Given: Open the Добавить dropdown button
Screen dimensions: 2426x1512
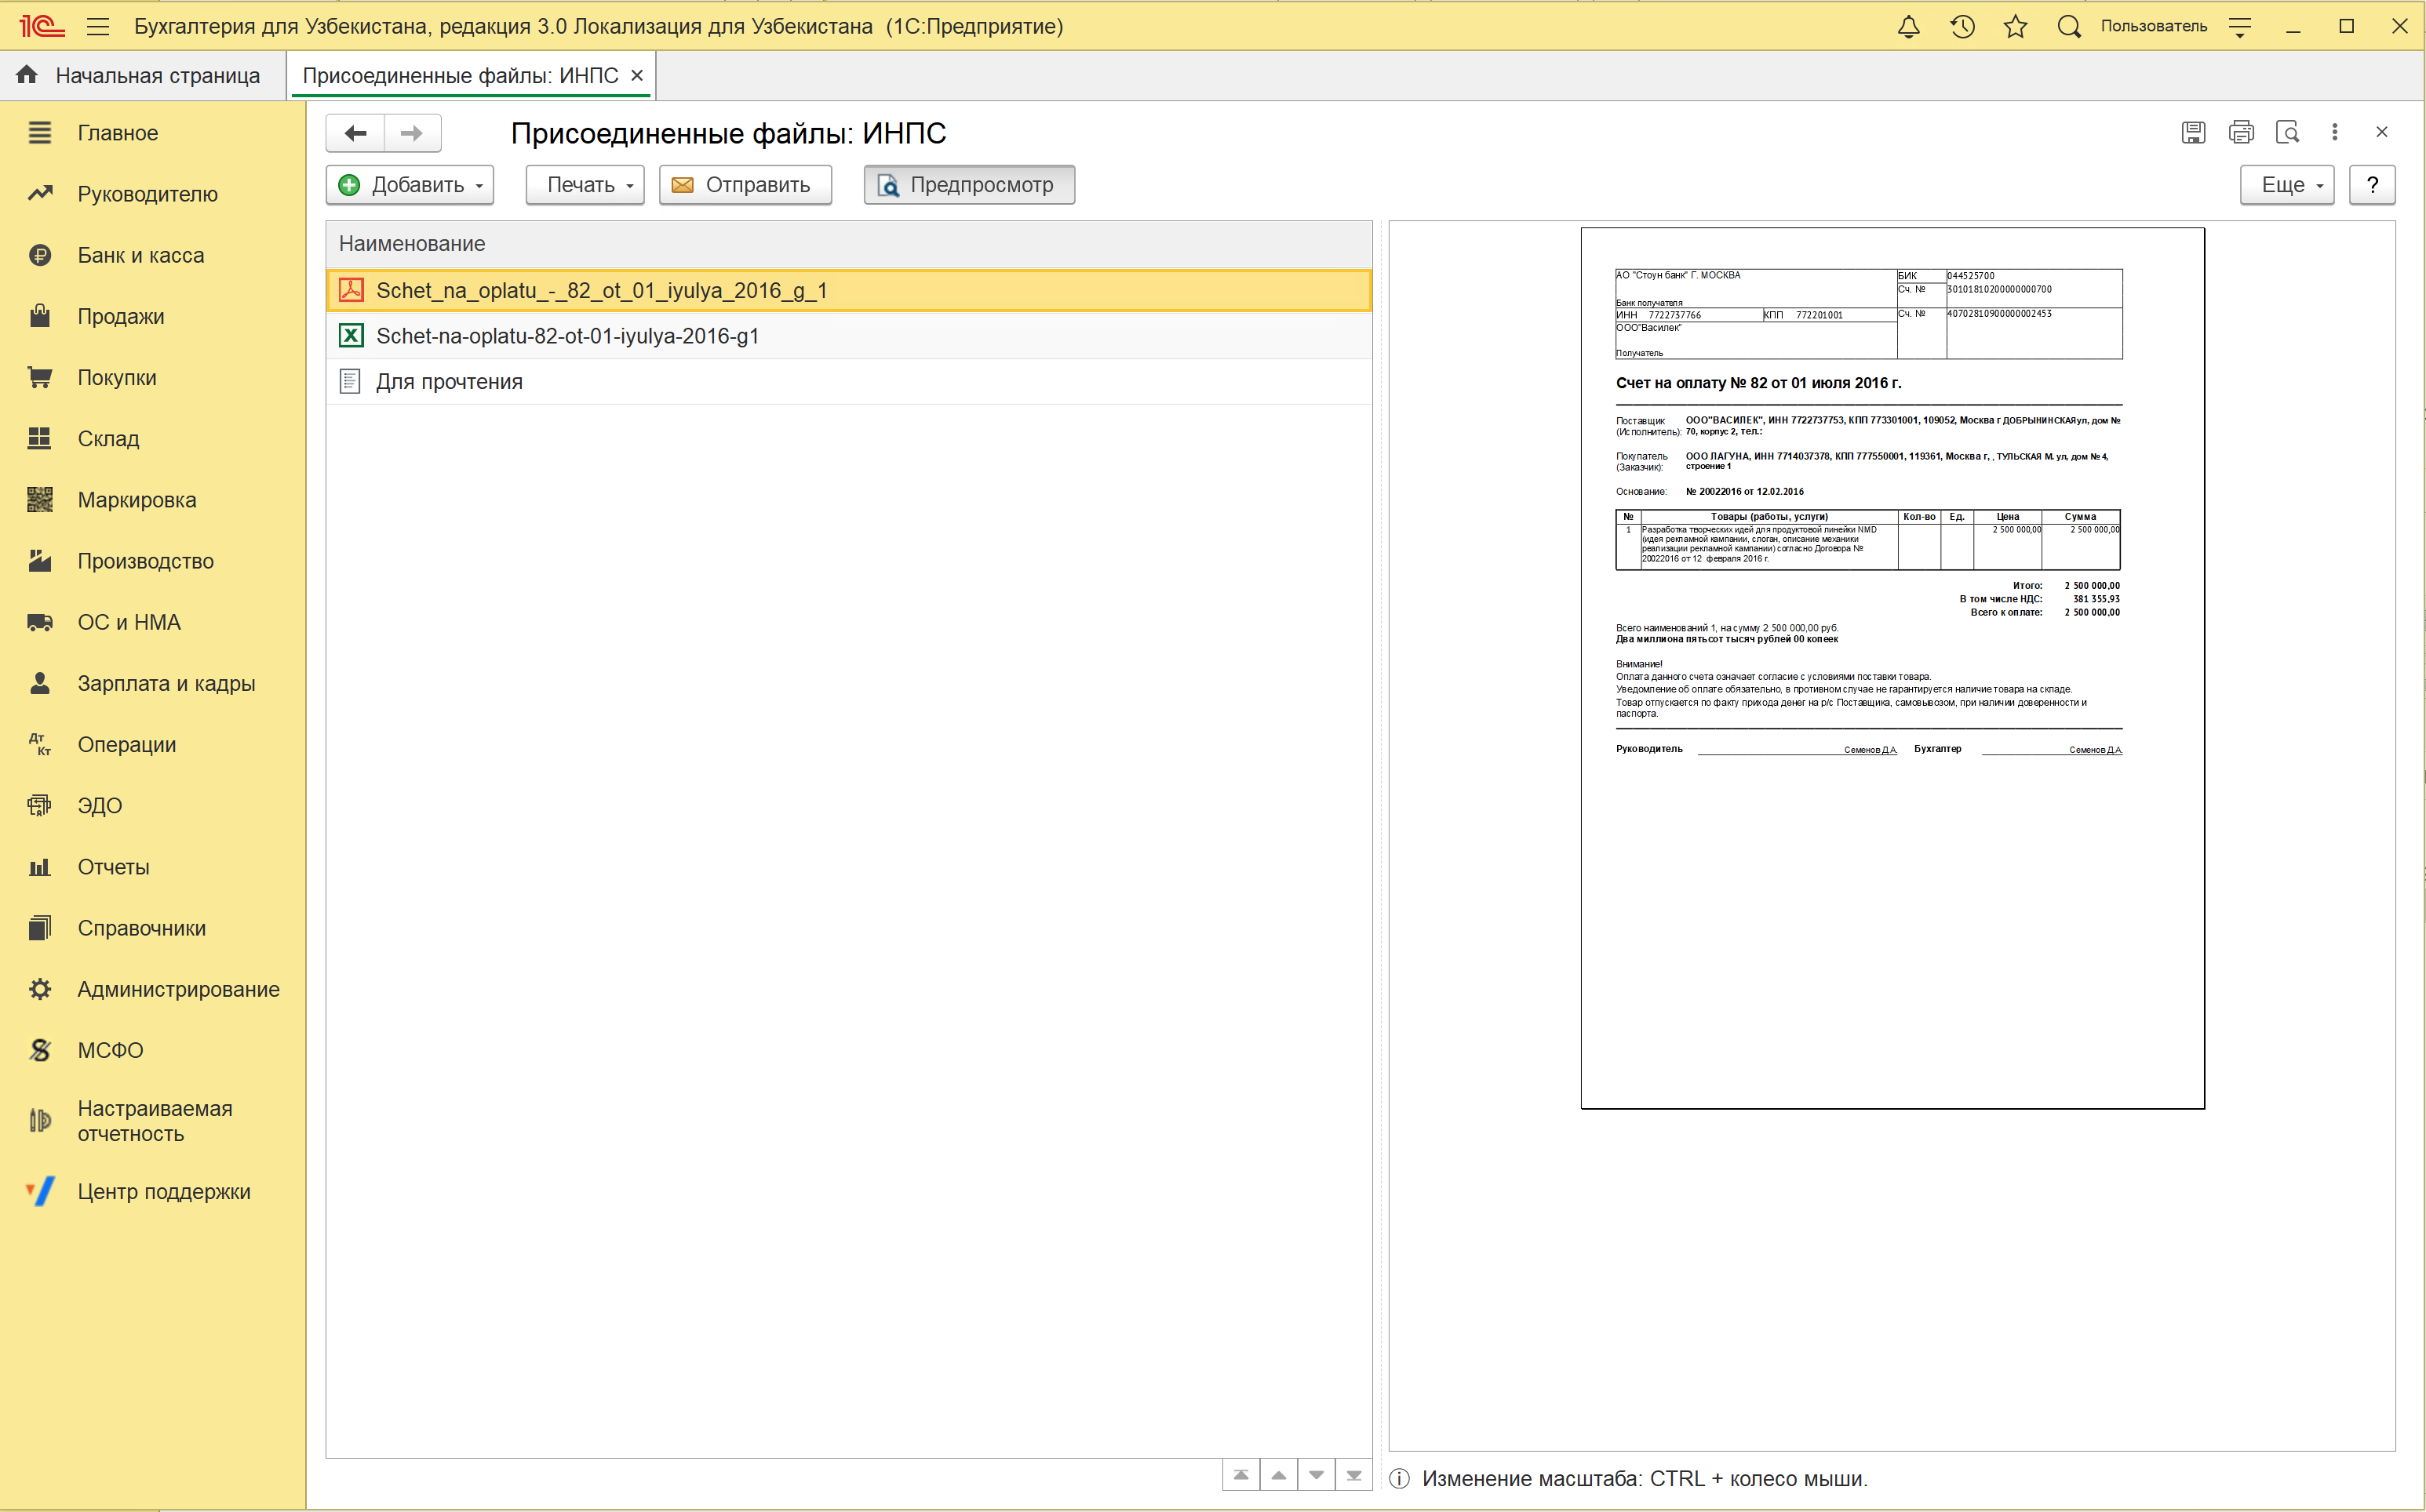Looking at the screenshot, I should point(410,185).
